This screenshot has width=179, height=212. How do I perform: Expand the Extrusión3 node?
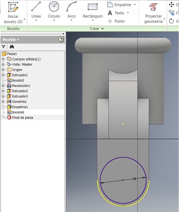pyautogui.click(x=3, y=96)
